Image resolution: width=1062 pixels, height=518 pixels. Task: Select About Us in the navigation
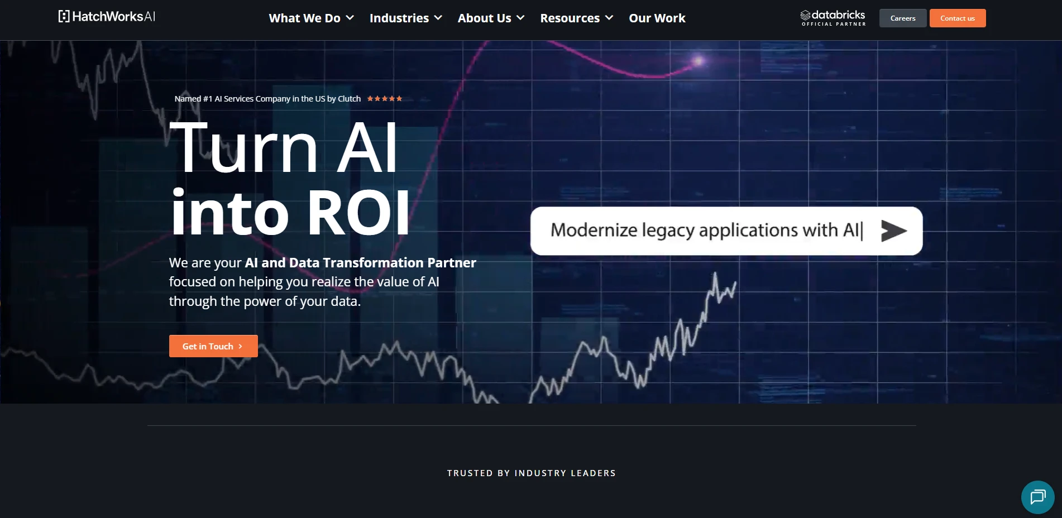click(484, 18)
